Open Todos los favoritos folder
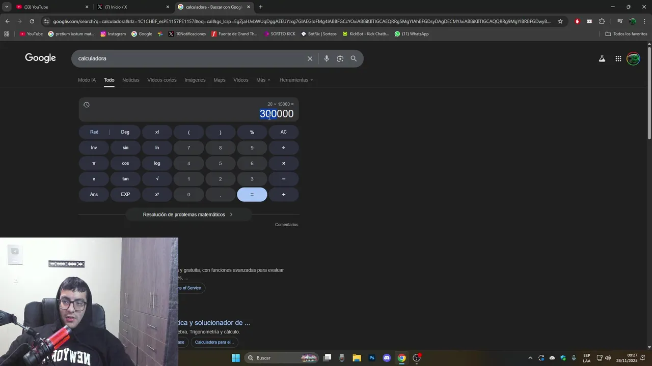 pyautogui.click(x=626, y=34)
